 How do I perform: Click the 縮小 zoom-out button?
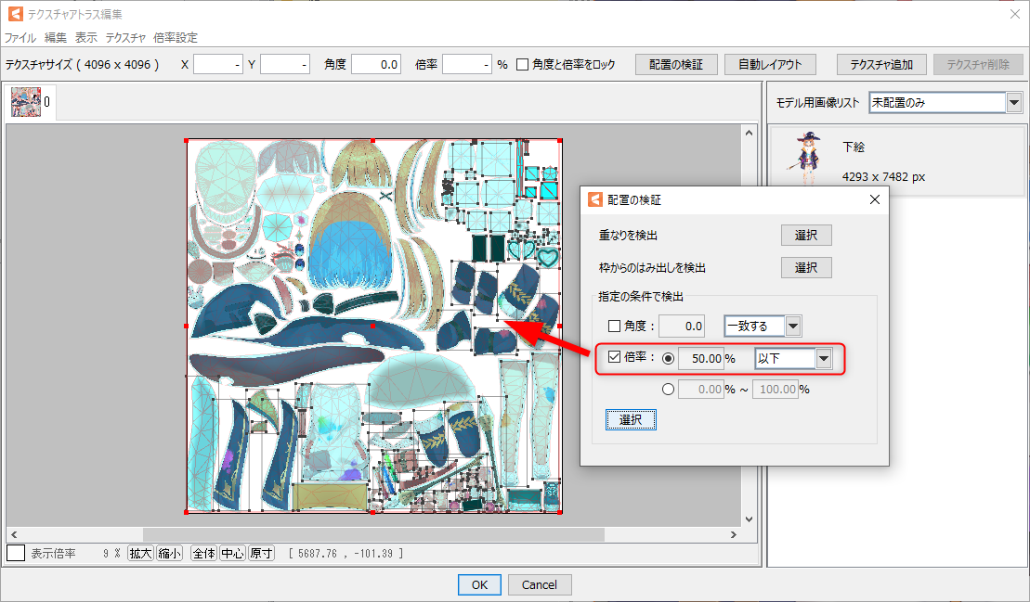pos(169,554)
